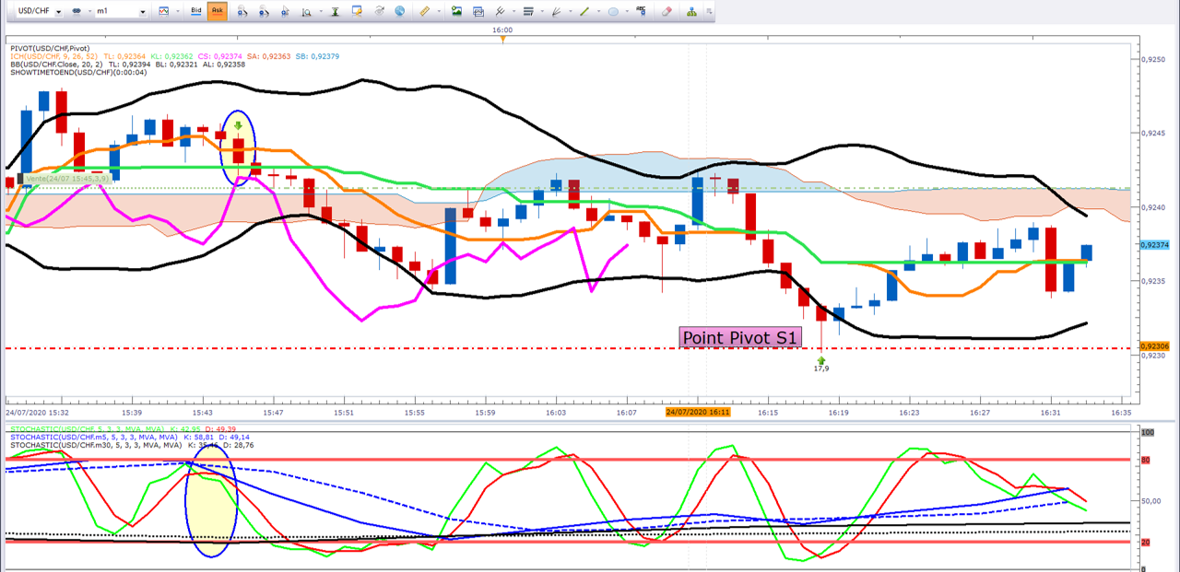Click the stochastic 80 level tag
Viewport: 1180px width, 572px height.
(x=1146, y=460)
